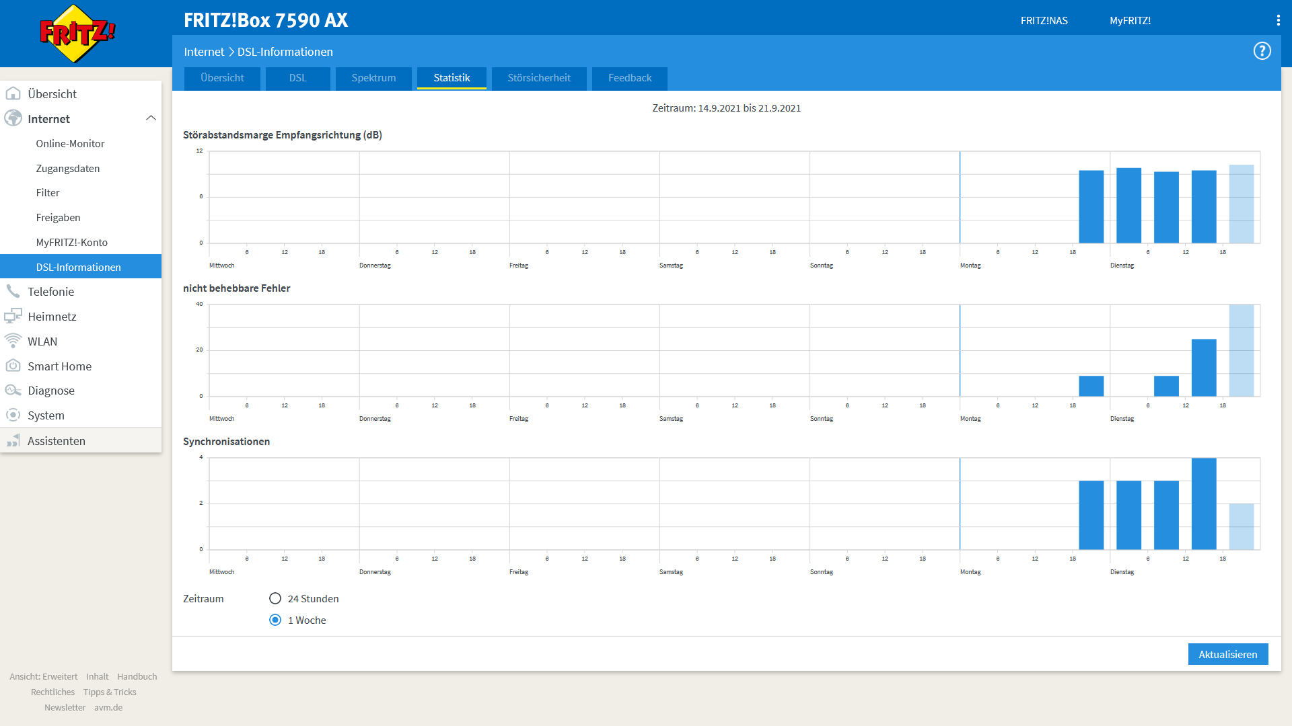
Task: Expand the Assistenten menu entry
Action: point(57,441)
